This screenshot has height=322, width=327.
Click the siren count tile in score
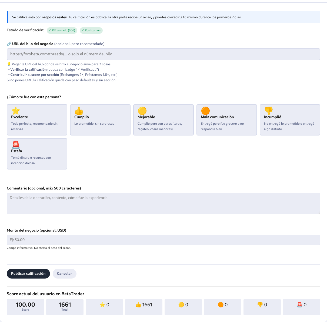pyautogui.click(x=302, y=307)
